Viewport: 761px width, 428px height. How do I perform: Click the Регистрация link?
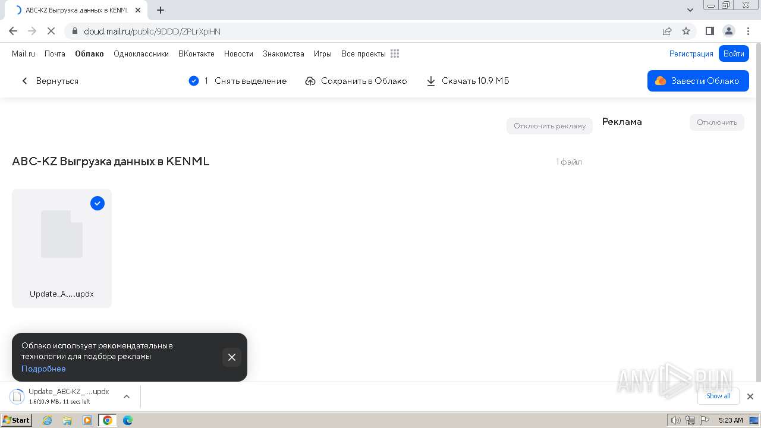pos(691,53)
